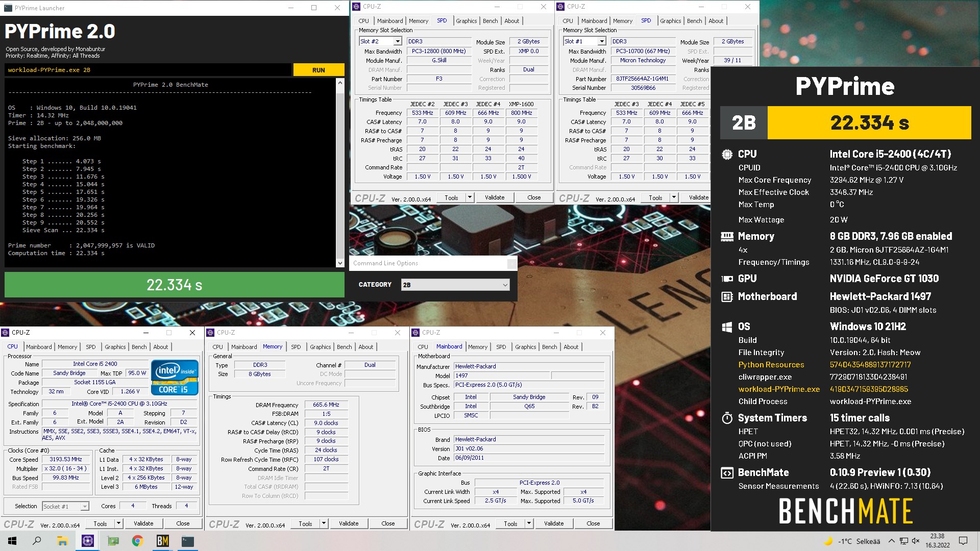Click the Python Resources yellow label

click(x=771, y=365)
